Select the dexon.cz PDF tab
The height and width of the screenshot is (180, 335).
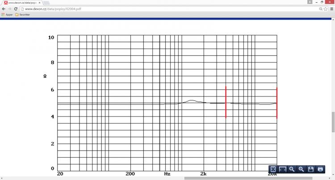[x=22, y=3]
